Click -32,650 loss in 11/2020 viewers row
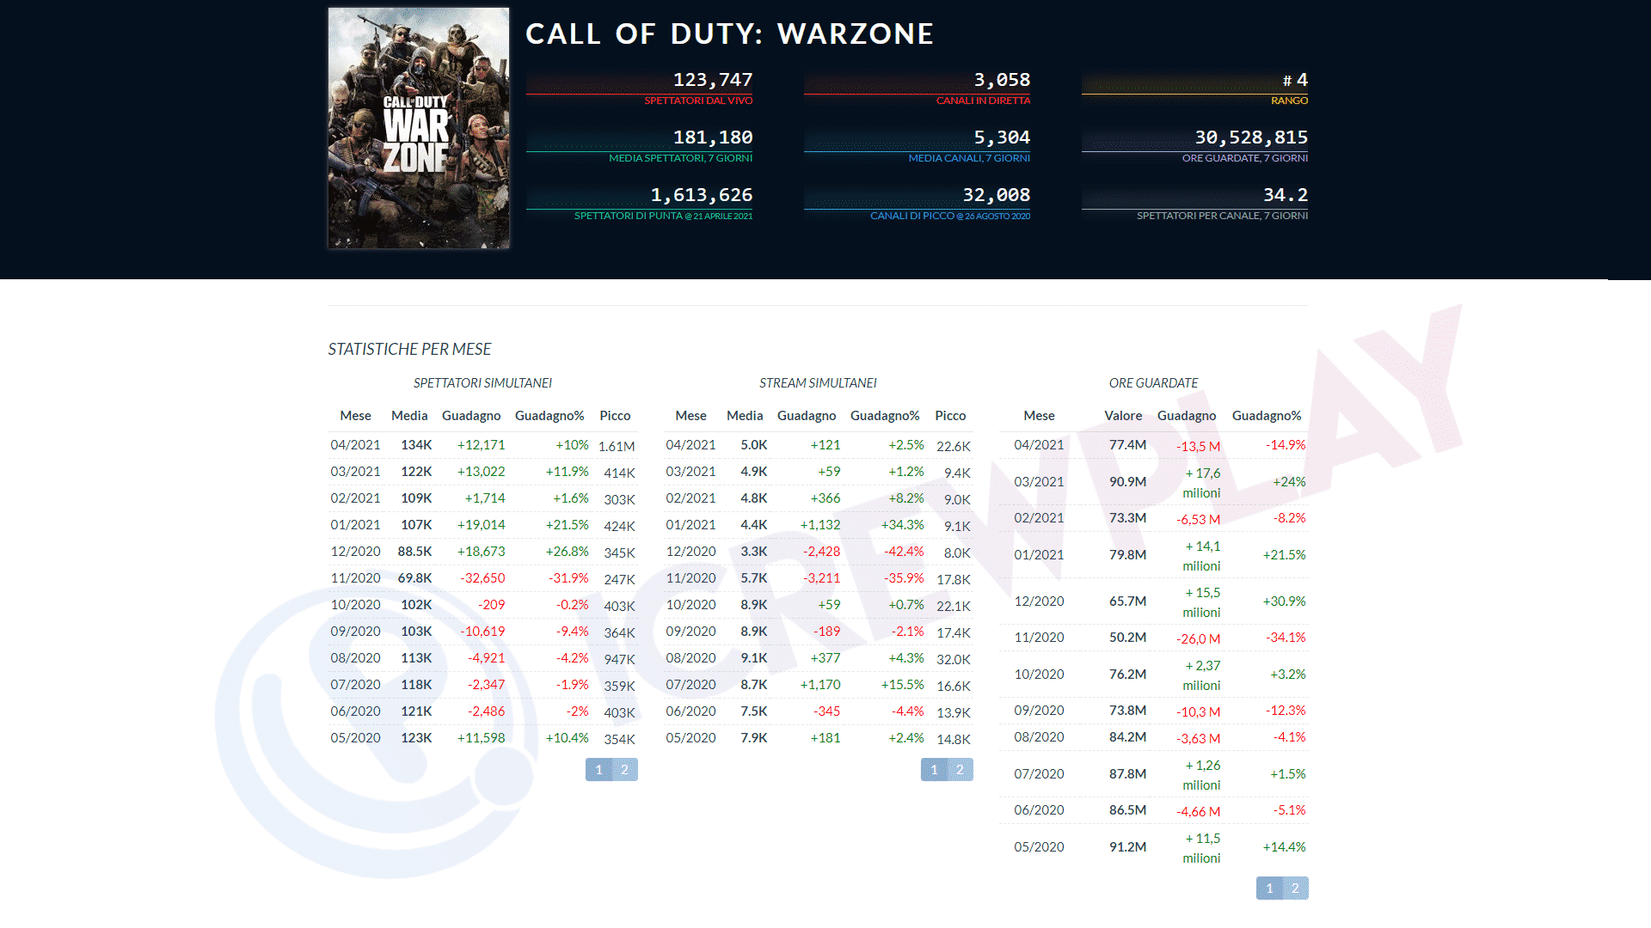Screen dimensions: 1651x928 coord(482,578)
